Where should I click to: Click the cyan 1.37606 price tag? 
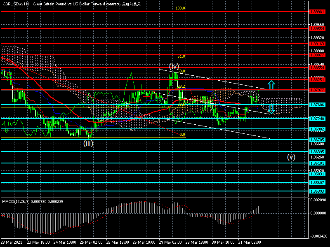coord(317,105)
